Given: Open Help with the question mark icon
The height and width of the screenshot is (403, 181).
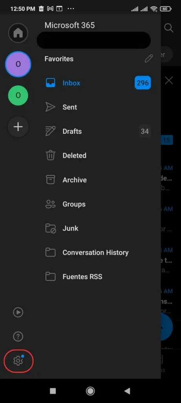Looking at the screenshot, I should pos(18,336).
